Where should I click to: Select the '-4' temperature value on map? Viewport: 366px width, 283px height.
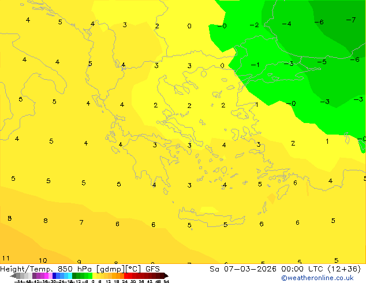pyautogui.click(x=286, y=24)
